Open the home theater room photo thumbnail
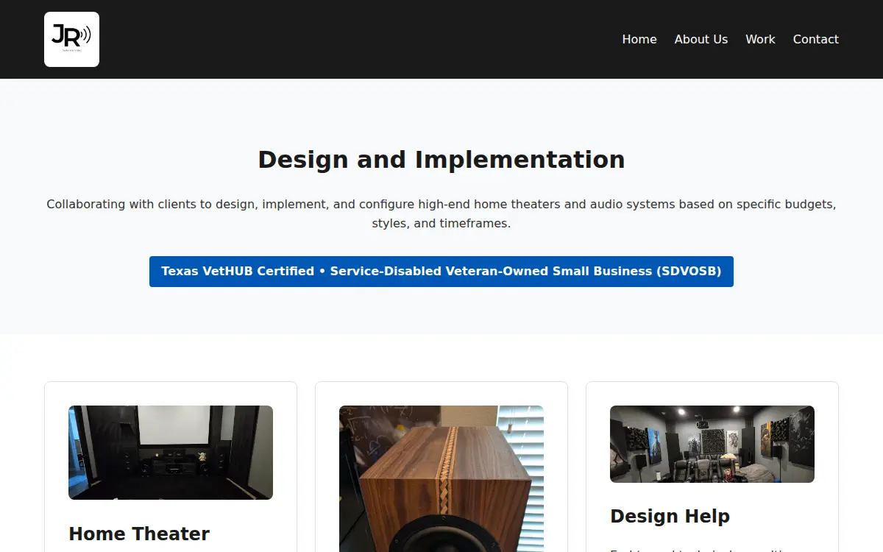883x552 pixels. pos(171,453)
